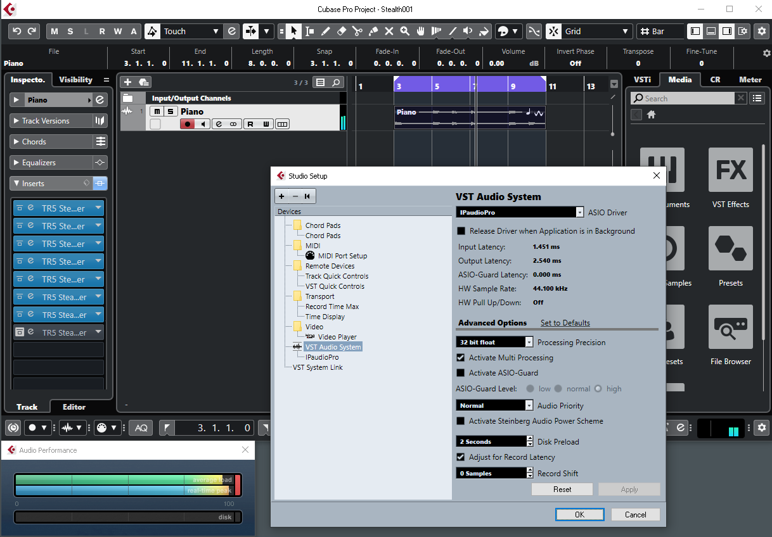Enable the Activate ASIO-Guard checkbox
Image resolution: width=772 pixels, height=537 pixels.
coord(461,373)
